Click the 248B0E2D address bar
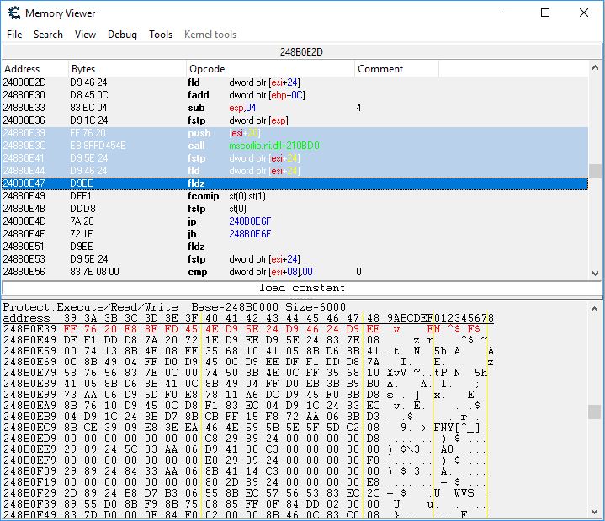This screenshot has height=521, width=605. [301, 52]
